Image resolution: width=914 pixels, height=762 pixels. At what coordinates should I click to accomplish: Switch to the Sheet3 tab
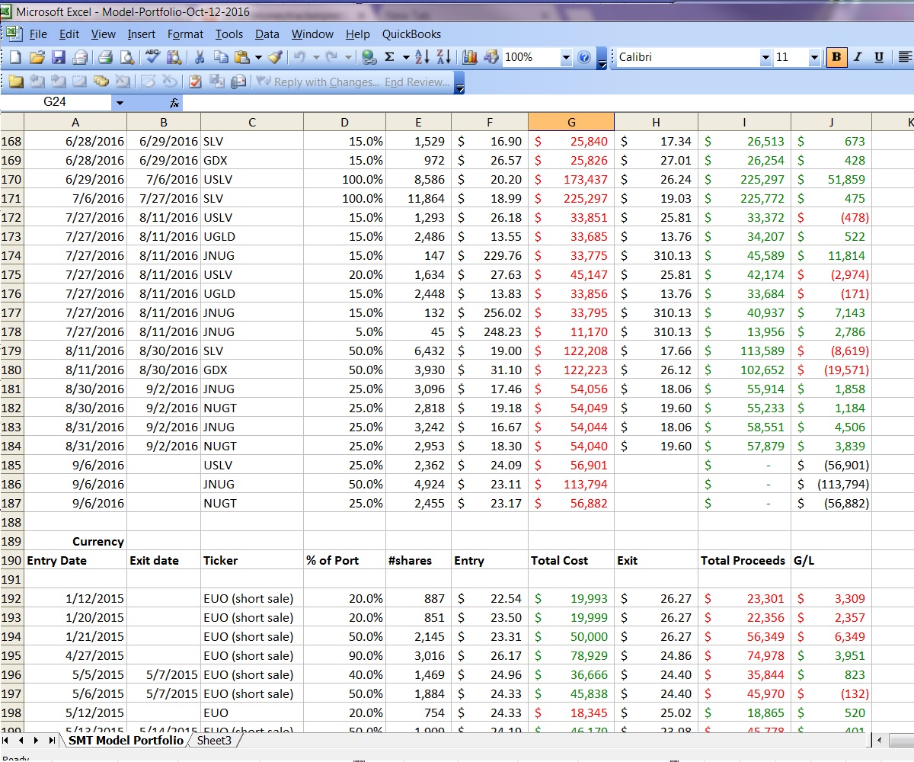click(x=214, y=740)
